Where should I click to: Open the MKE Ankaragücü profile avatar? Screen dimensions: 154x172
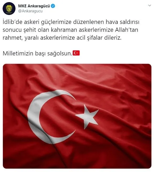pos(9,8)
